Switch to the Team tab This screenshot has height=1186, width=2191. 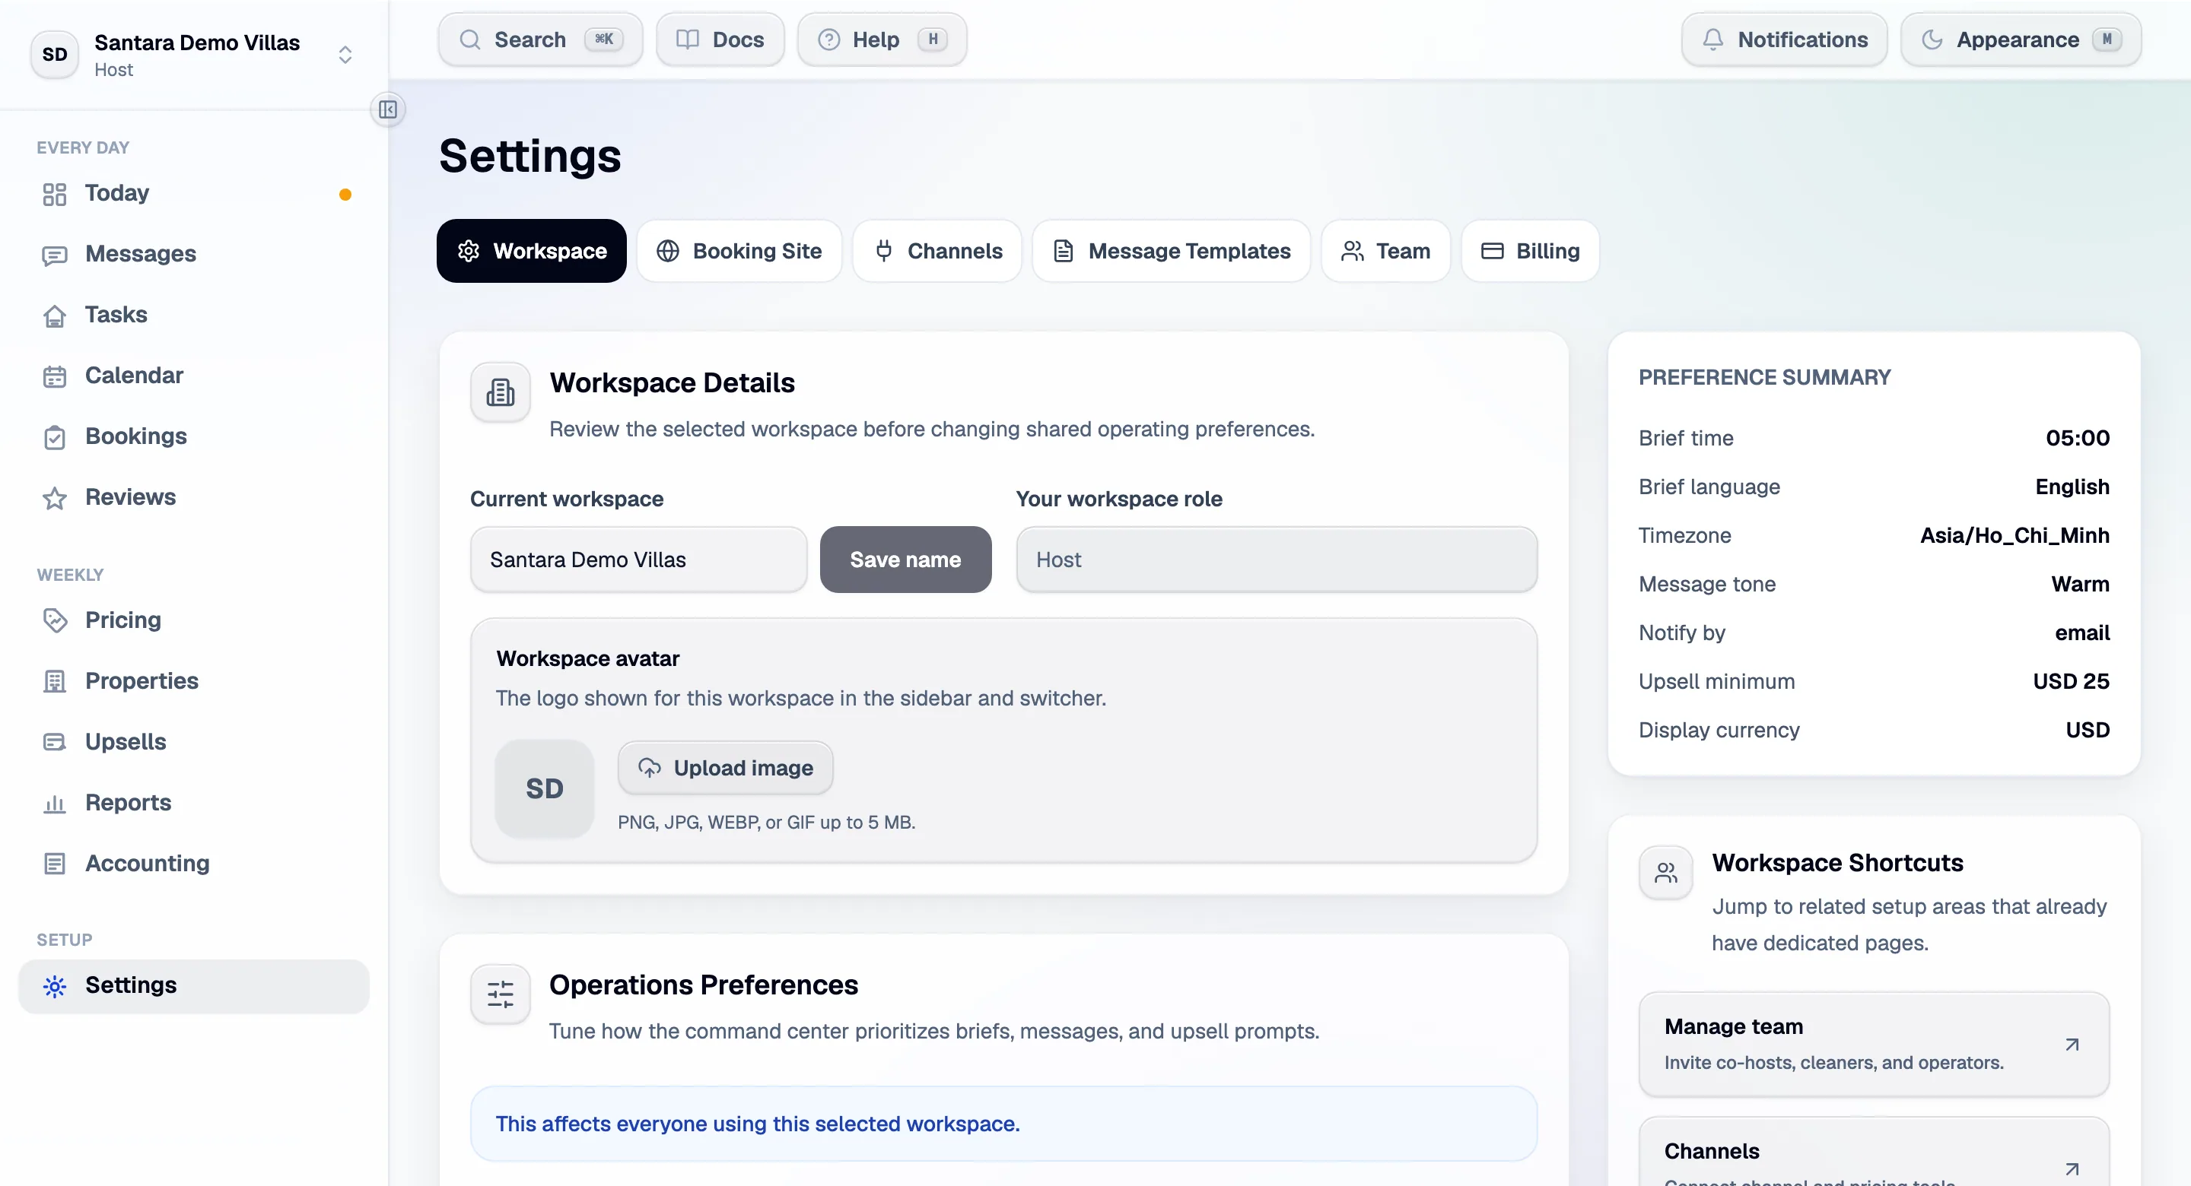click(1385, 251)
